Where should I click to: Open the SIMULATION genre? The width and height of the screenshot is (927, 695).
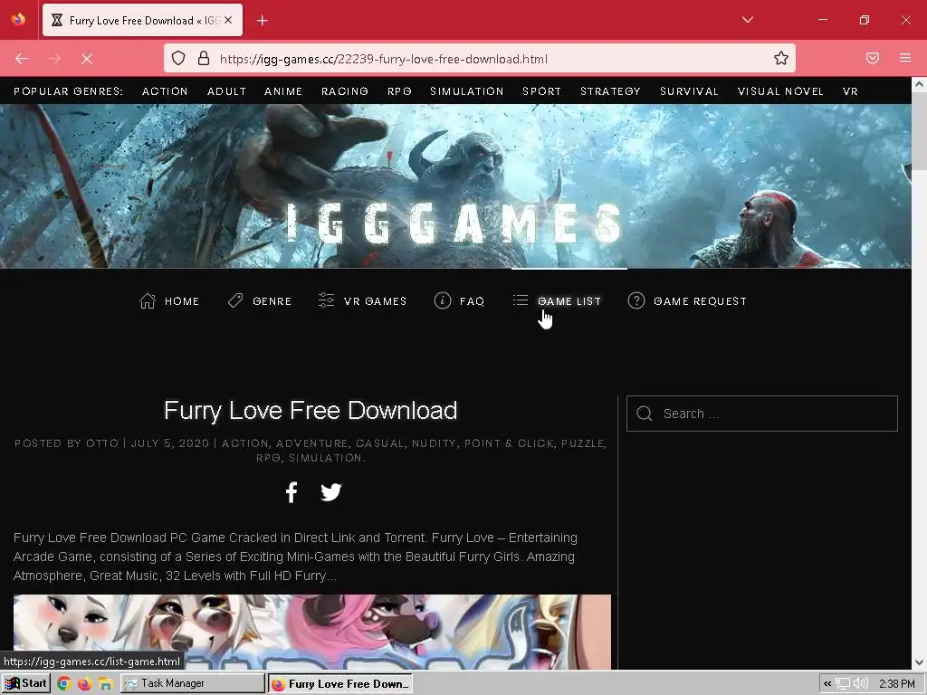click(x=467, y=91)
